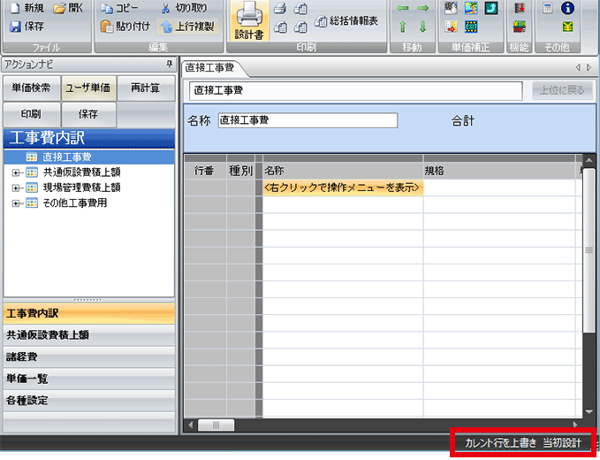Screen dimensions: 600x460
Task: Click the 上位に戻る button
Action: tap(562, 90)
